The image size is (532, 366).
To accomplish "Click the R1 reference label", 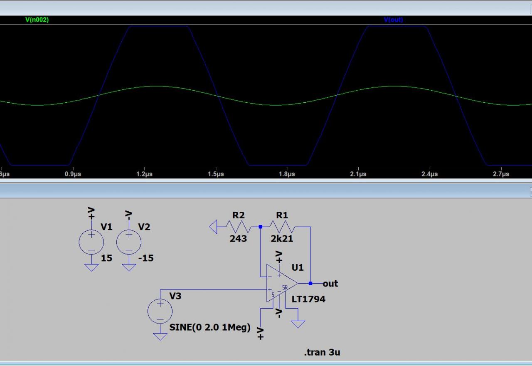I will tap(282, 215).
